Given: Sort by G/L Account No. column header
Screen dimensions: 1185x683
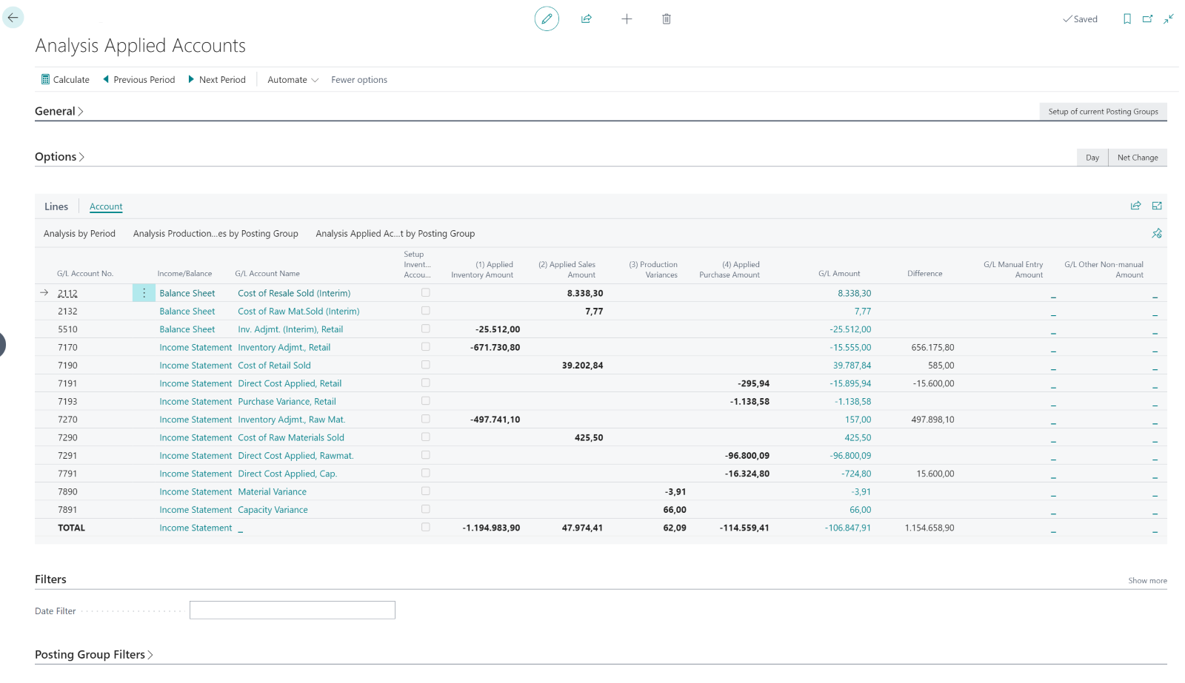Looking at the screenshot, I should click(x=85, y=273).
